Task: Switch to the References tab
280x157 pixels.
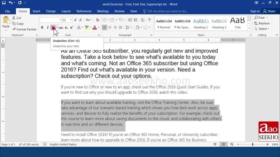Action: tap(84, 11)
